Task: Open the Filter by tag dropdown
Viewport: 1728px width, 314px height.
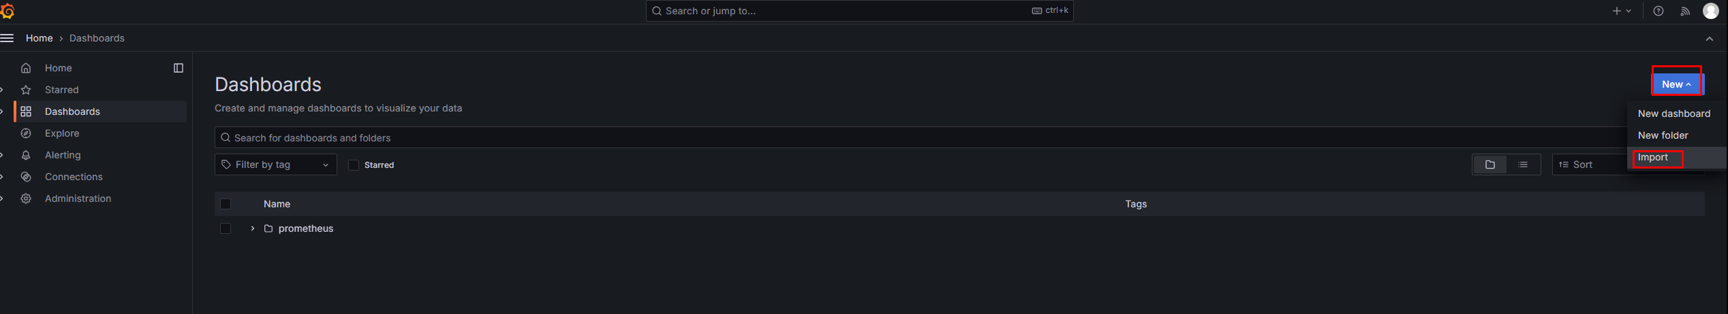Action: pyautogui.click(x=276, y=164)
